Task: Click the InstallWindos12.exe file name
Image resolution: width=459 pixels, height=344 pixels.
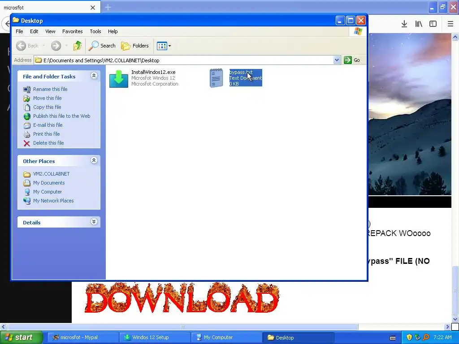Action: [x=153, y=72]
